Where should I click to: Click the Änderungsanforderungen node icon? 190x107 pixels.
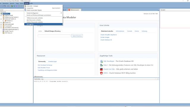pyautogui.click(x=3, y=29)
